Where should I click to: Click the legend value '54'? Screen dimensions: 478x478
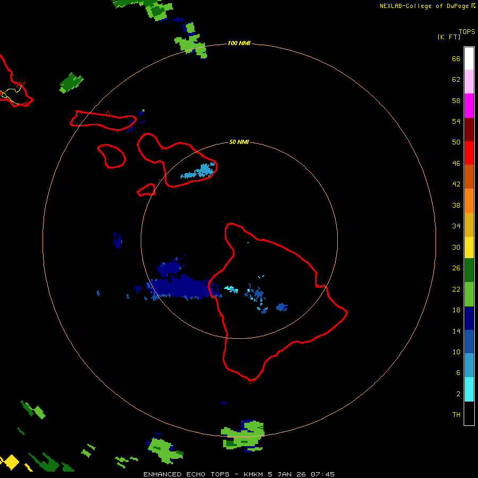[x=456, y=121]
